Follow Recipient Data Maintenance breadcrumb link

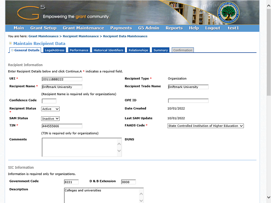coord(125,36)
